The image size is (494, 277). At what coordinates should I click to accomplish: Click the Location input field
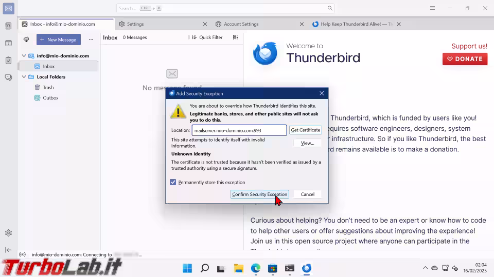click(x=239, y=130)
